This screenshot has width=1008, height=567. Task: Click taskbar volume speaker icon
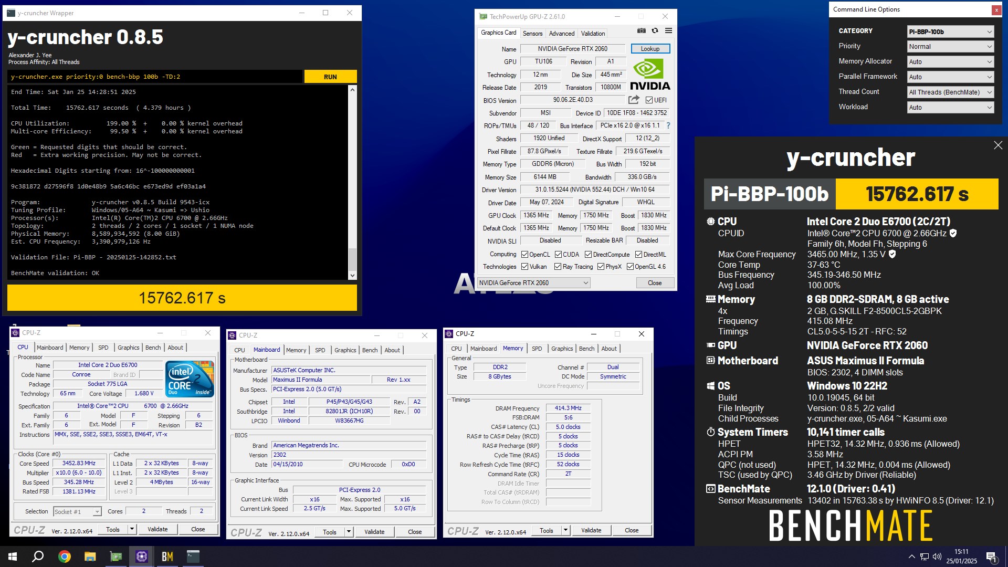tap(937, 556)
